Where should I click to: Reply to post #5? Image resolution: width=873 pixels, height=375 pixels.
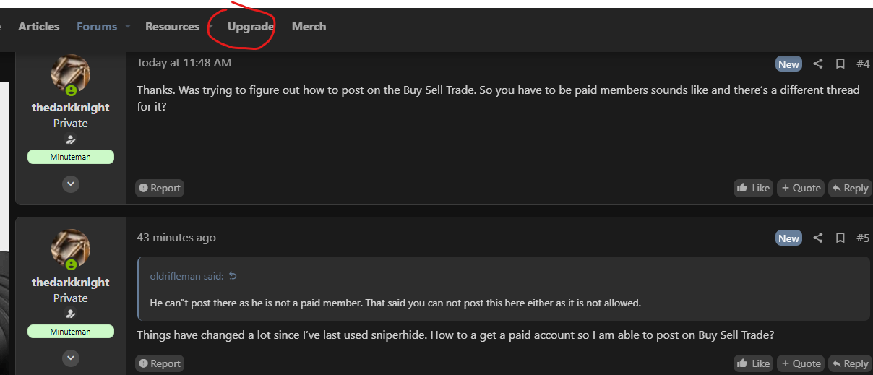849,363
